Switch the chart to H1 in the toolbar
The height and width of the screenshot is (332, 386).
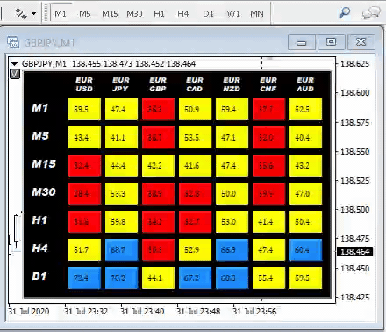coord(159,13)
